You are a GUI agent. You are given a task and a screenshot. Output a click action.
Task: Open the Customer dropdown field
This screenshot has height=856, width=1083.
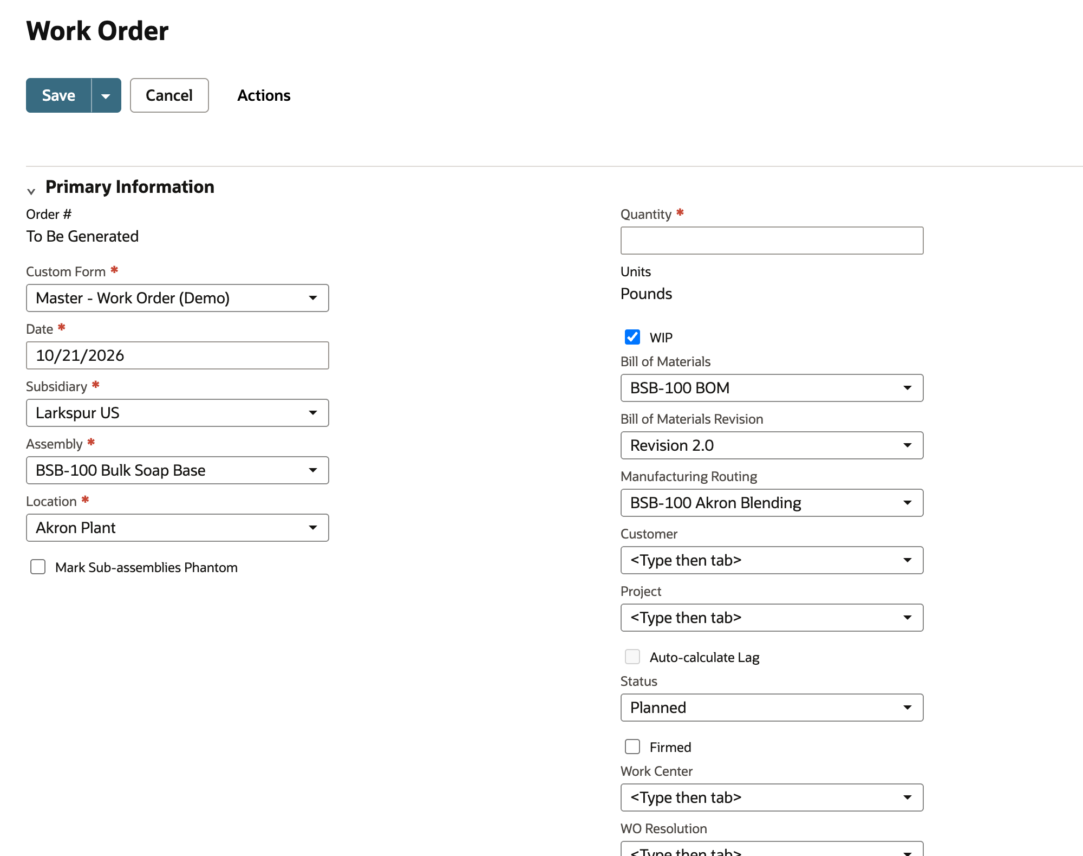772,560
